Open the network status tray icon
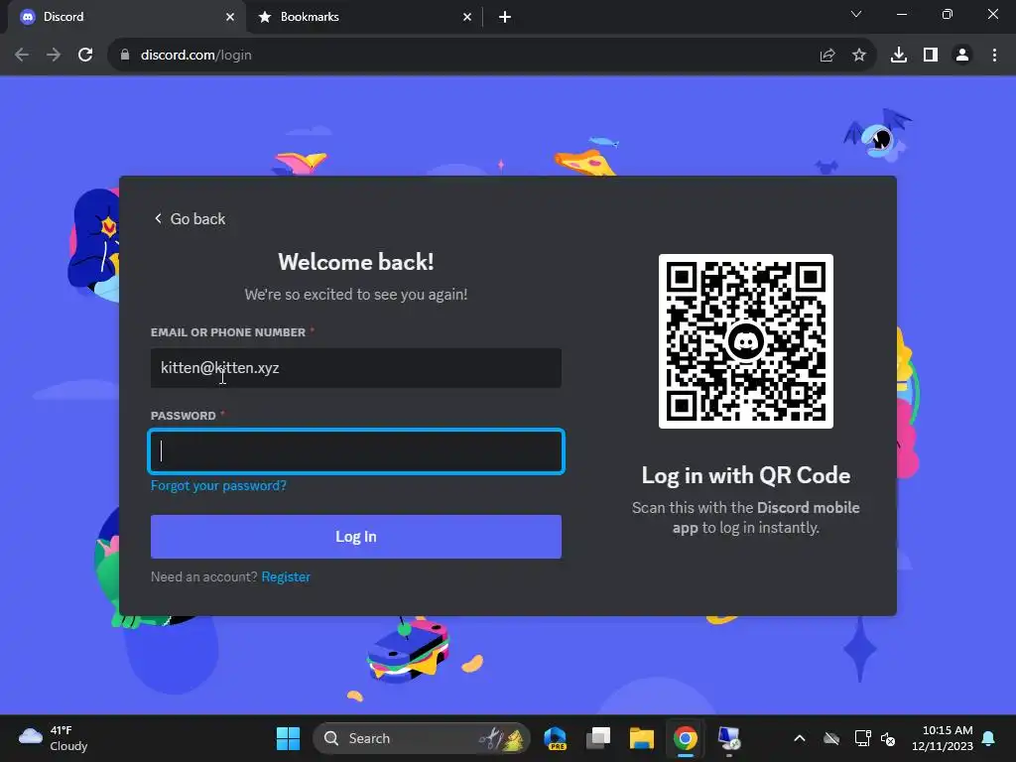Viewport: 1016px width, 762px height. pyautogui.click(x=862, y=738)
